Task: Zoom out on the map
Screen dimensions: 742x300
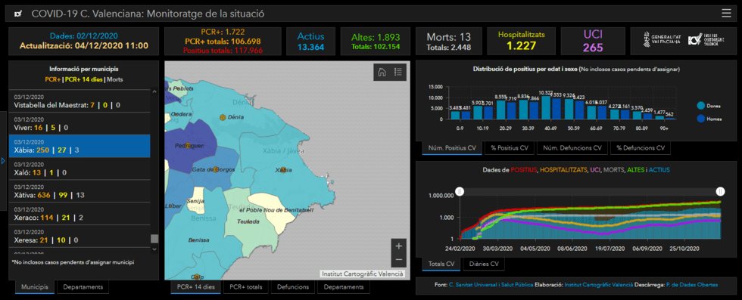Action: coord(398,259)
